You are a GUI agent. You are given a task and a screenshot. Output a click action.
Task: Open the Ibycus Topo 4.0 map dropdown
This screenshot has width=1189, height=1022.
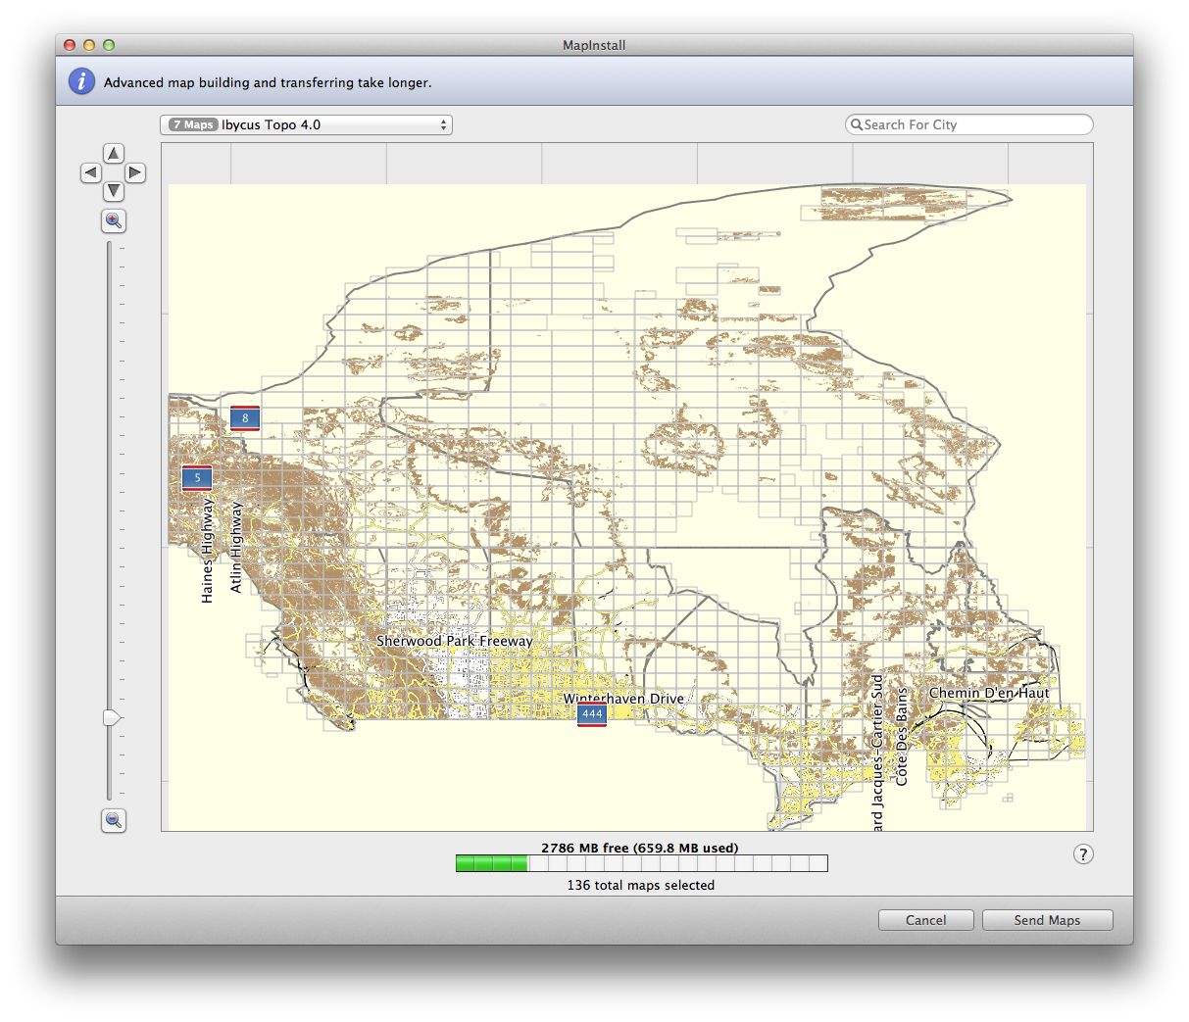tap(306, 125)
